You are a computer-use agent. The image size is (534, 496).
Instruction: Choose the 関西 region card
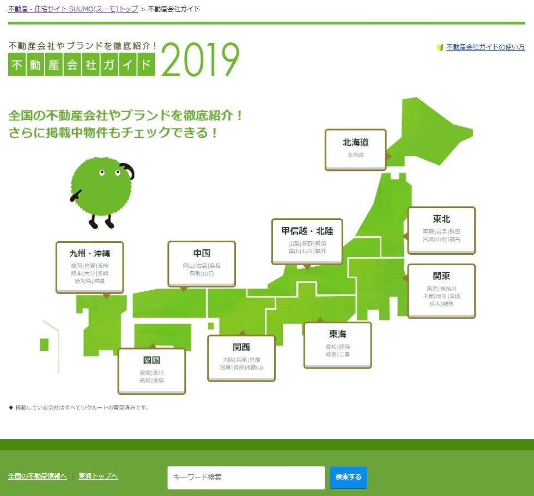tap(241, 358)
